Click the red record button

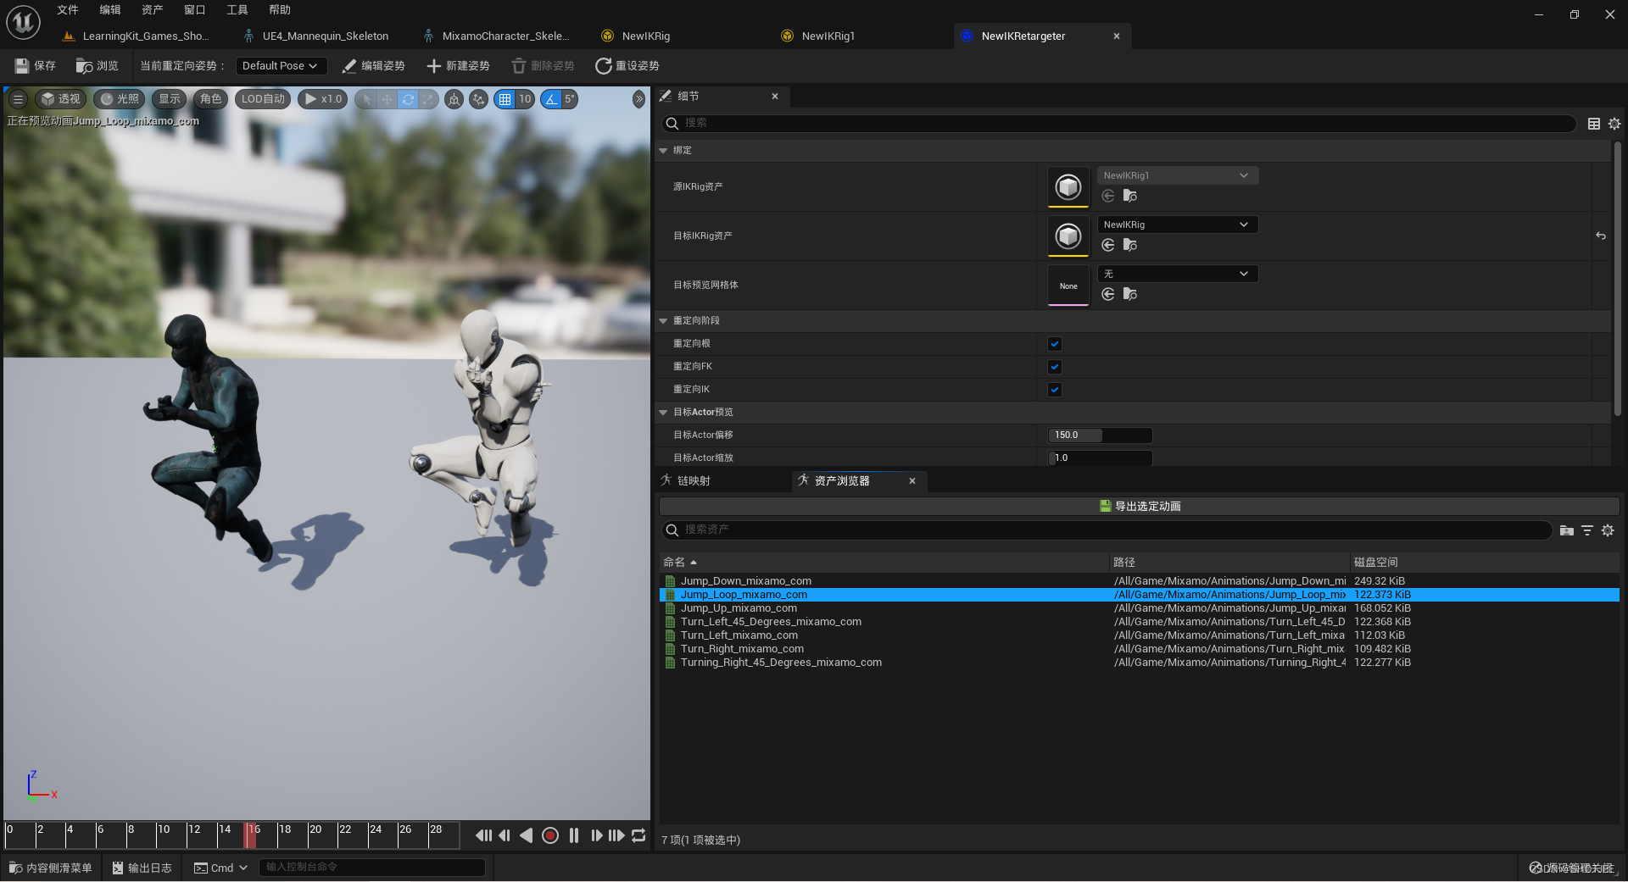(550, 835)
